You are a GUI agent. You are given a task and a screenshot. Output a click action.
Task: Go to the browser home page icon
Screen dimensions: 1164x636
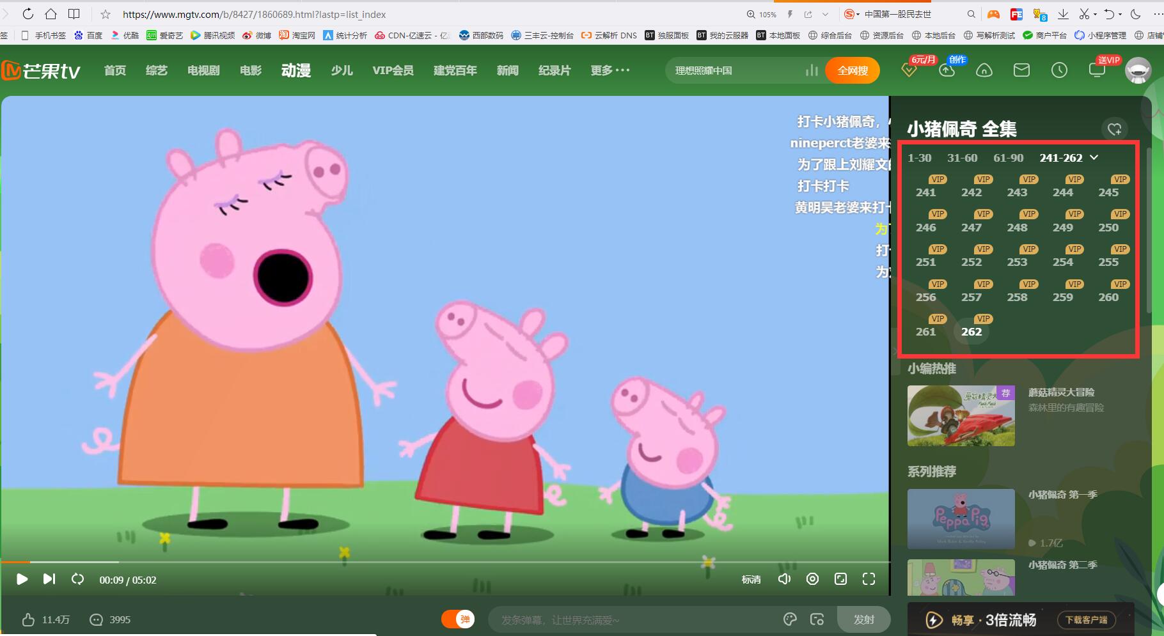click(51, 14)
